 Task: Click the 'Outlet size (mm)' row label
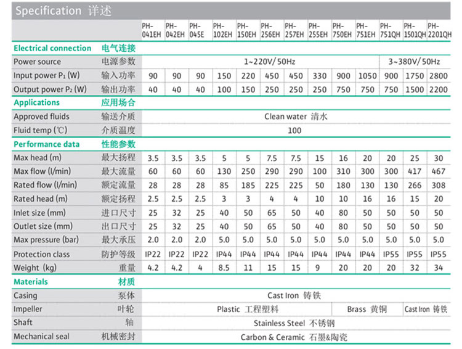click(x=43, y=226)
